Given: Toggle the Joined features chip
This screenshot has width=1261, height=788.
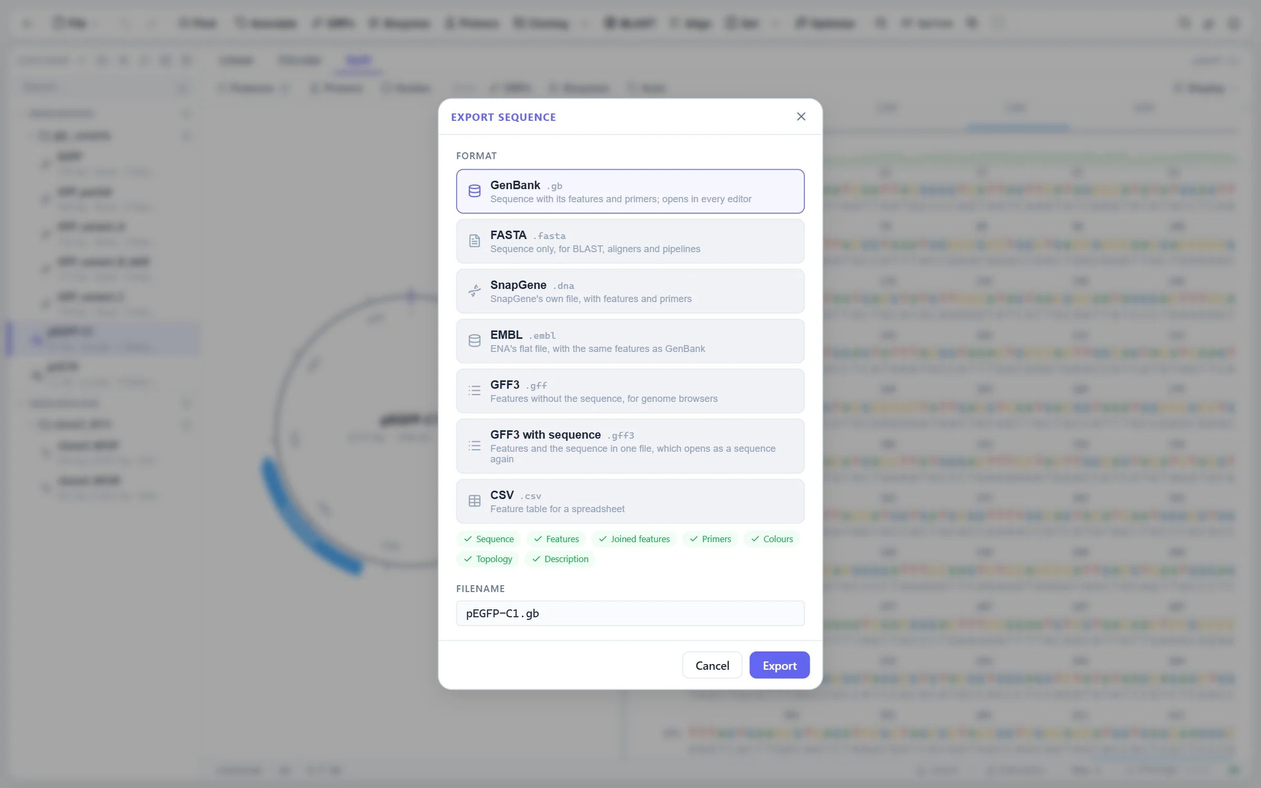Looking at the screenshot, I should 634,539.
